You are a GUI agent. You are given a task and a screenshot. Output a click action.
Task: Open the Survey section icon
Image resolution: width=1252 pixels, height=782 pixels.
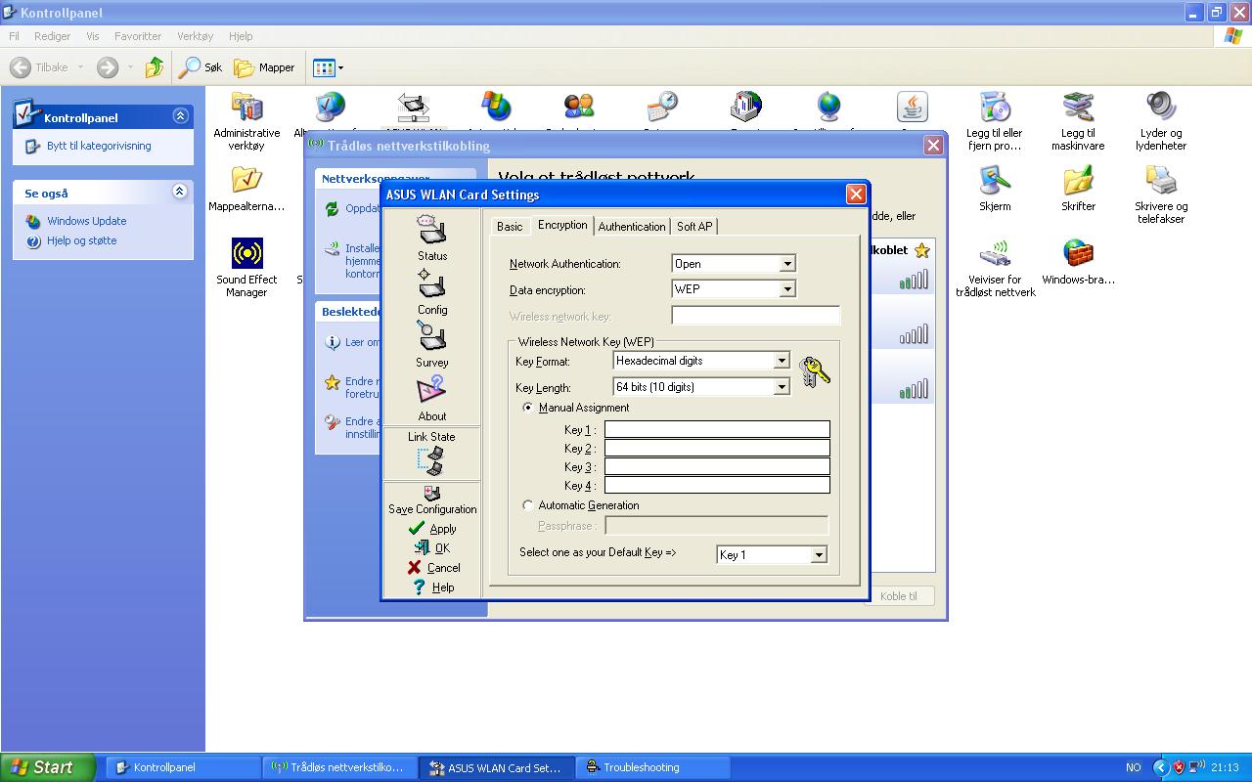point(431,345)
